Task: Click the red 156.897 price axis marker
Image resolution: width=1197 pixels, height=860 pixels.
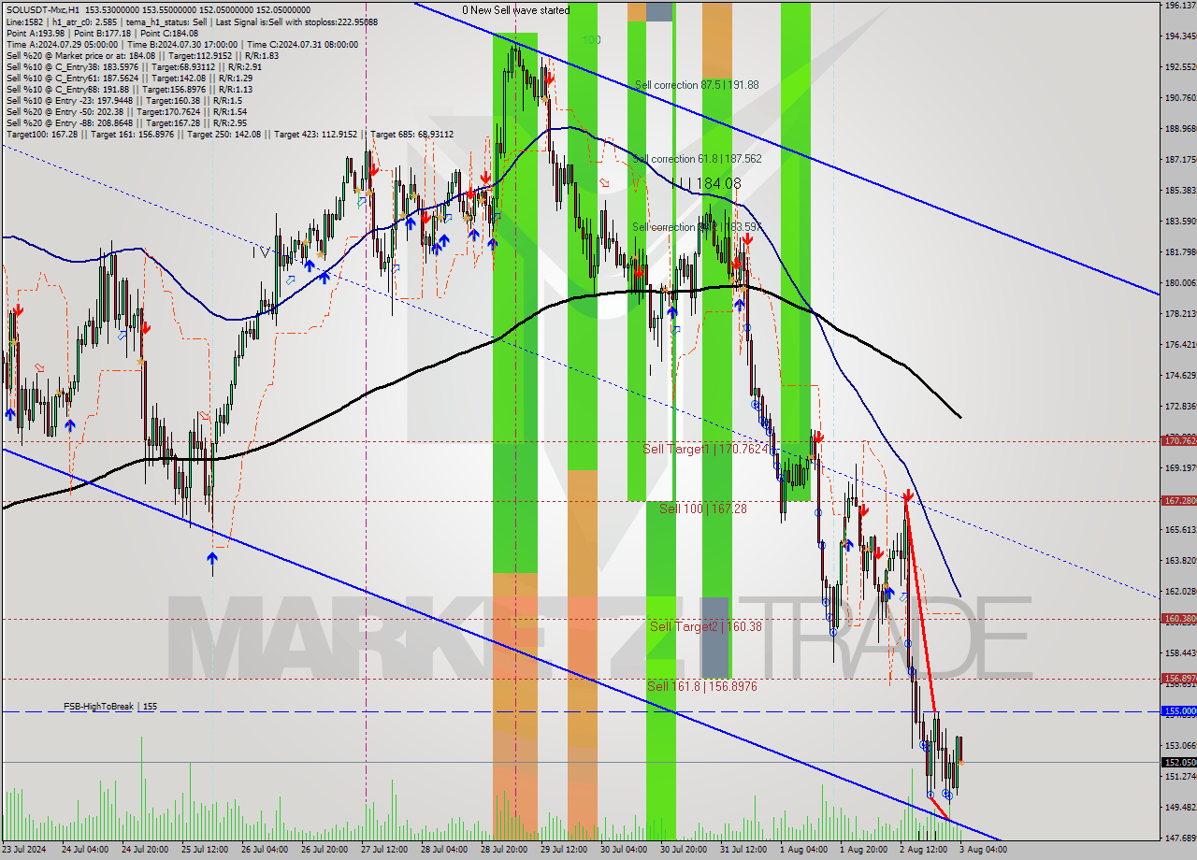Action: [x=1178, y=679]
